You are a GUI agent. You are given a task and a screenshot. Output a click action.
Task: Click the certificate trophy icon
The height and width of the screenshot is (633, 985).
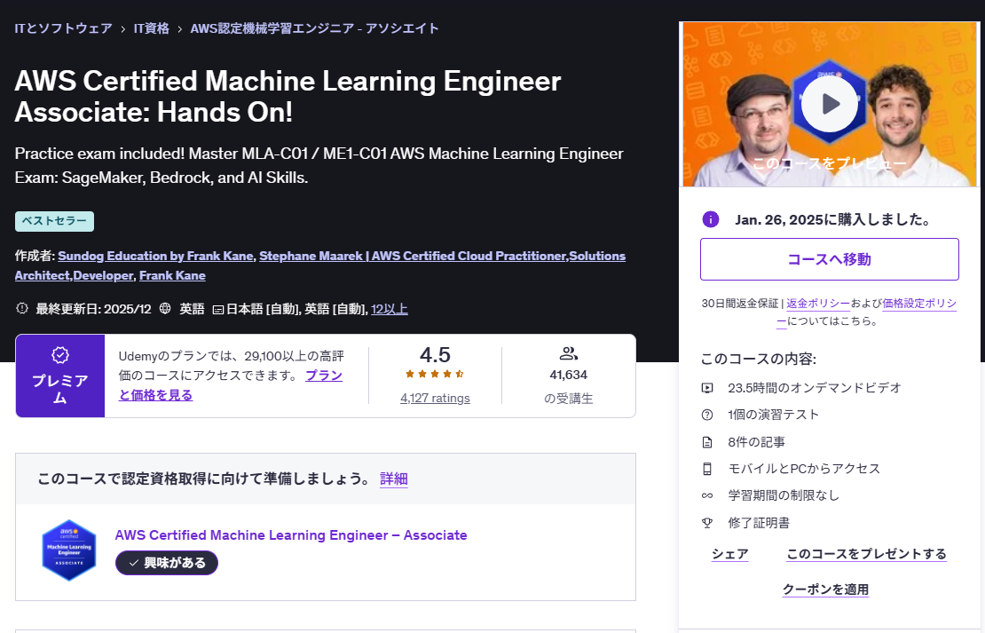point(707,523)
